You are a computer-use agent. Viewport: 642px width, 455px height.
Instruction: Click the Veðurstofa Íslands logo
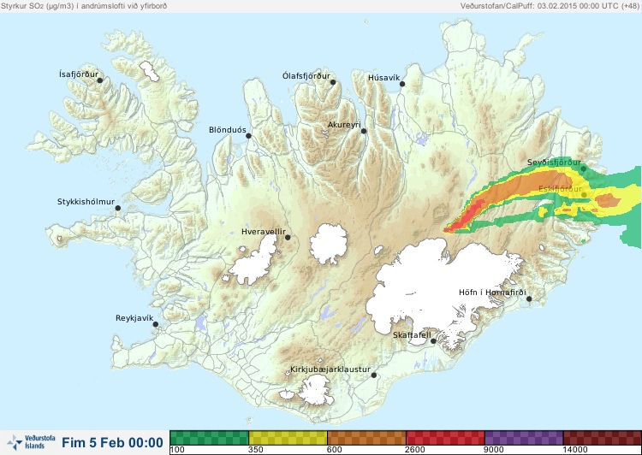[x=31, y=442]
